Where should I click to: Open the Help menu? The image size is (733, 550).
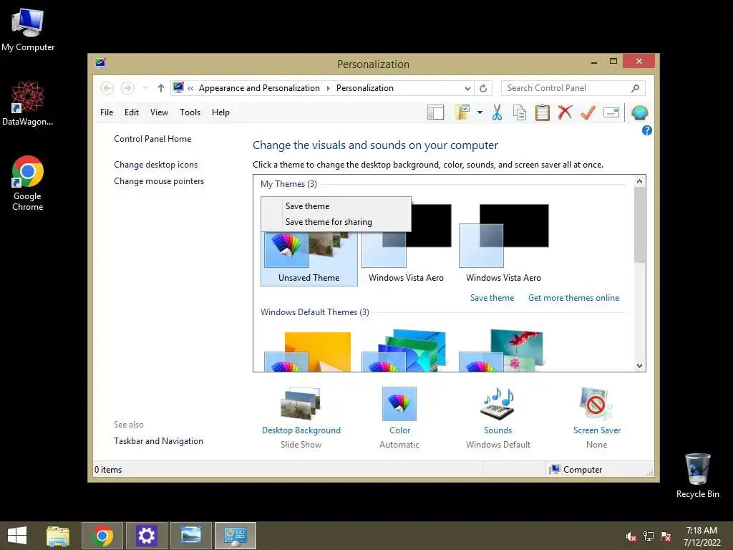(x=220, y=112)
